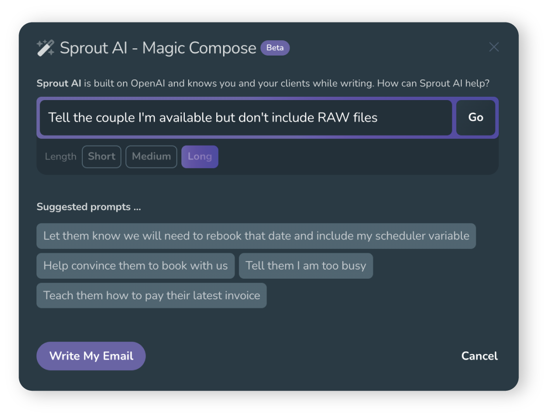
Task: Pick the "Tell them I am too busy" suggestion
Action: coord(306,266)
